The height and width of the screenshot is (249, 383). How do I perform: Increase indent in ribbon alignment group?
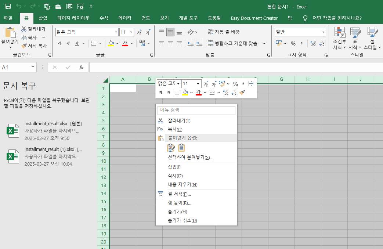pyautogui.click(x=199, y=43)
